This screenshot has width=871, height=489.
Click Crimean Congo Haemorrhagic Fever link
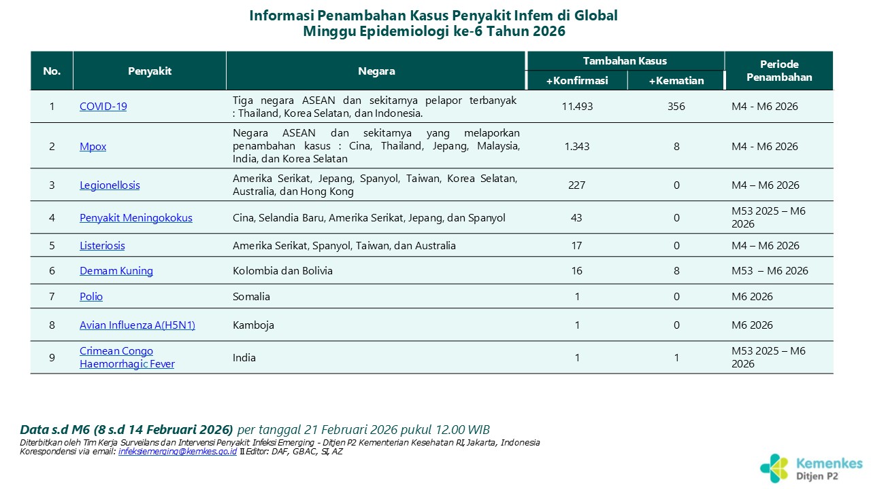pos(127,357)
